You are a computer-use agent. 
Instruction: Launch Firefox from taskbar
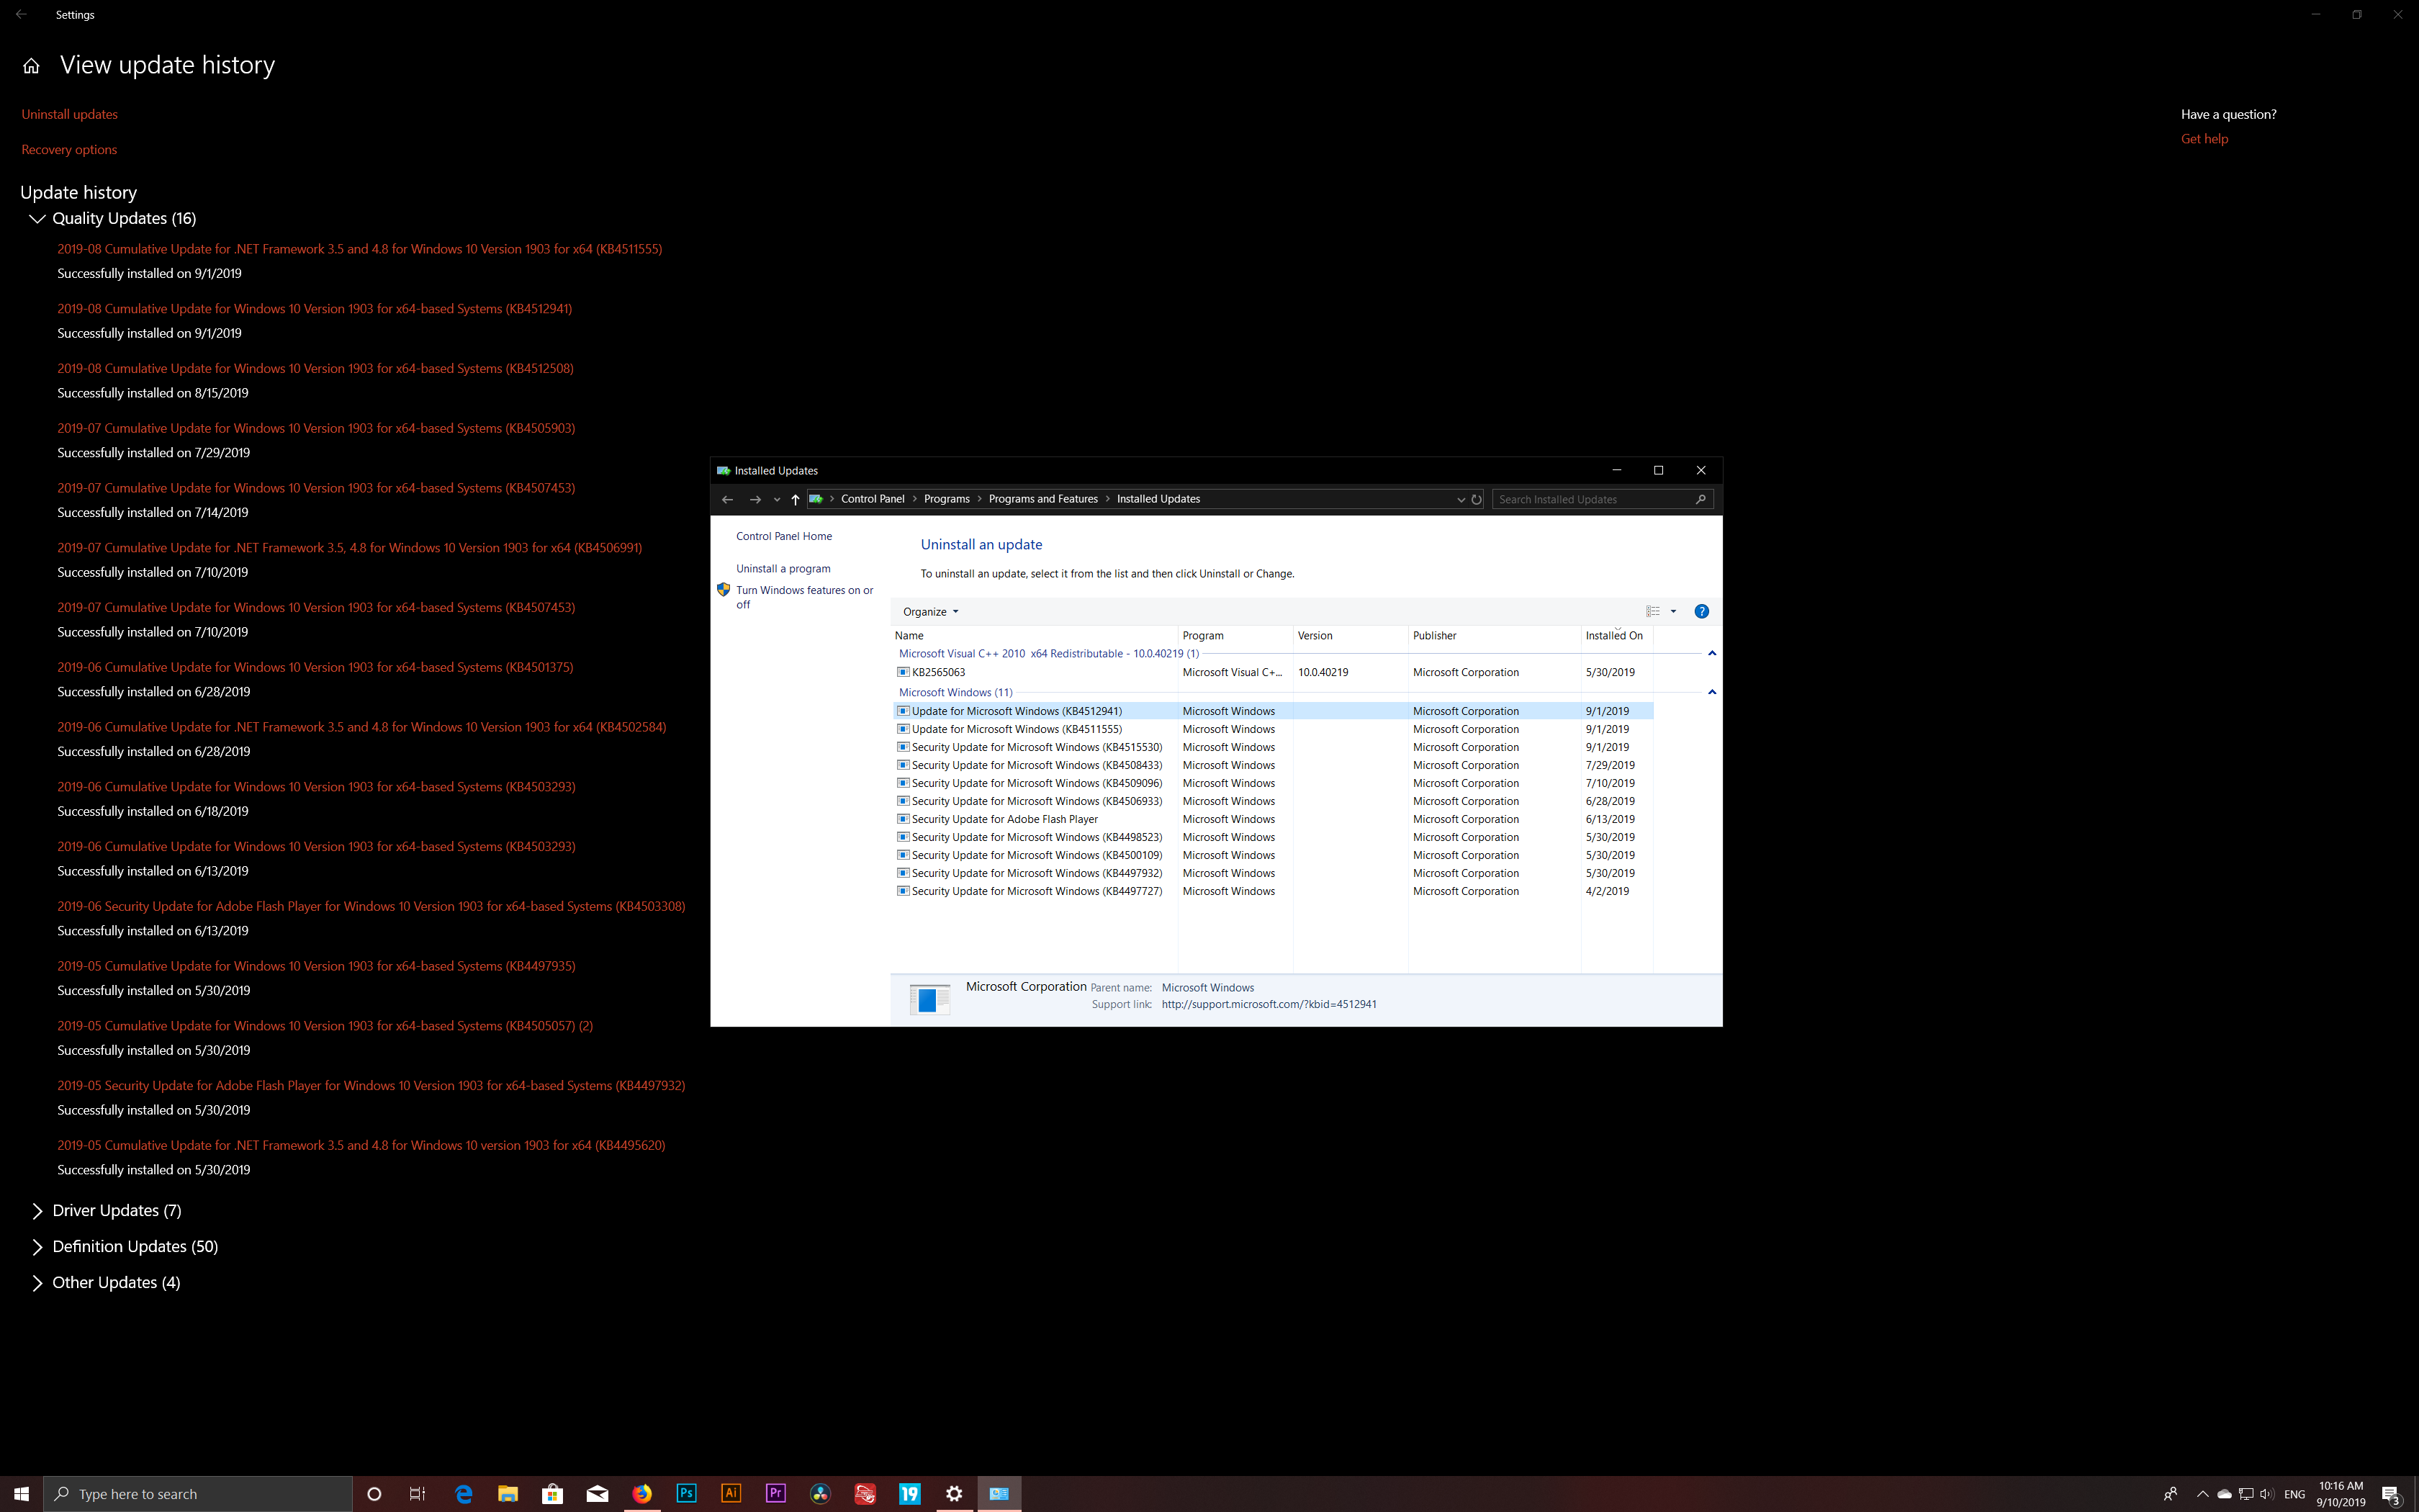tap(641, 1494)
